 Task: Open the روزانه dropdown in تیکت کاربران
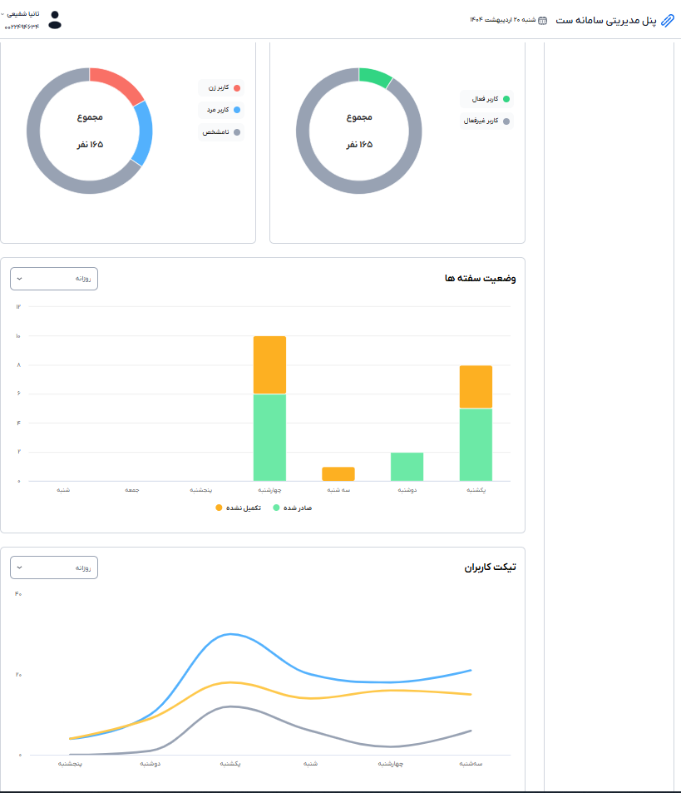click(54, 567)
